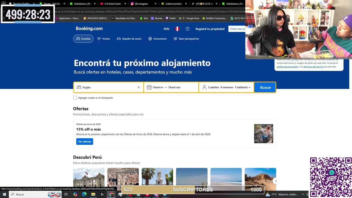
Task: Click the calendar icon
Action: (149, 87)
